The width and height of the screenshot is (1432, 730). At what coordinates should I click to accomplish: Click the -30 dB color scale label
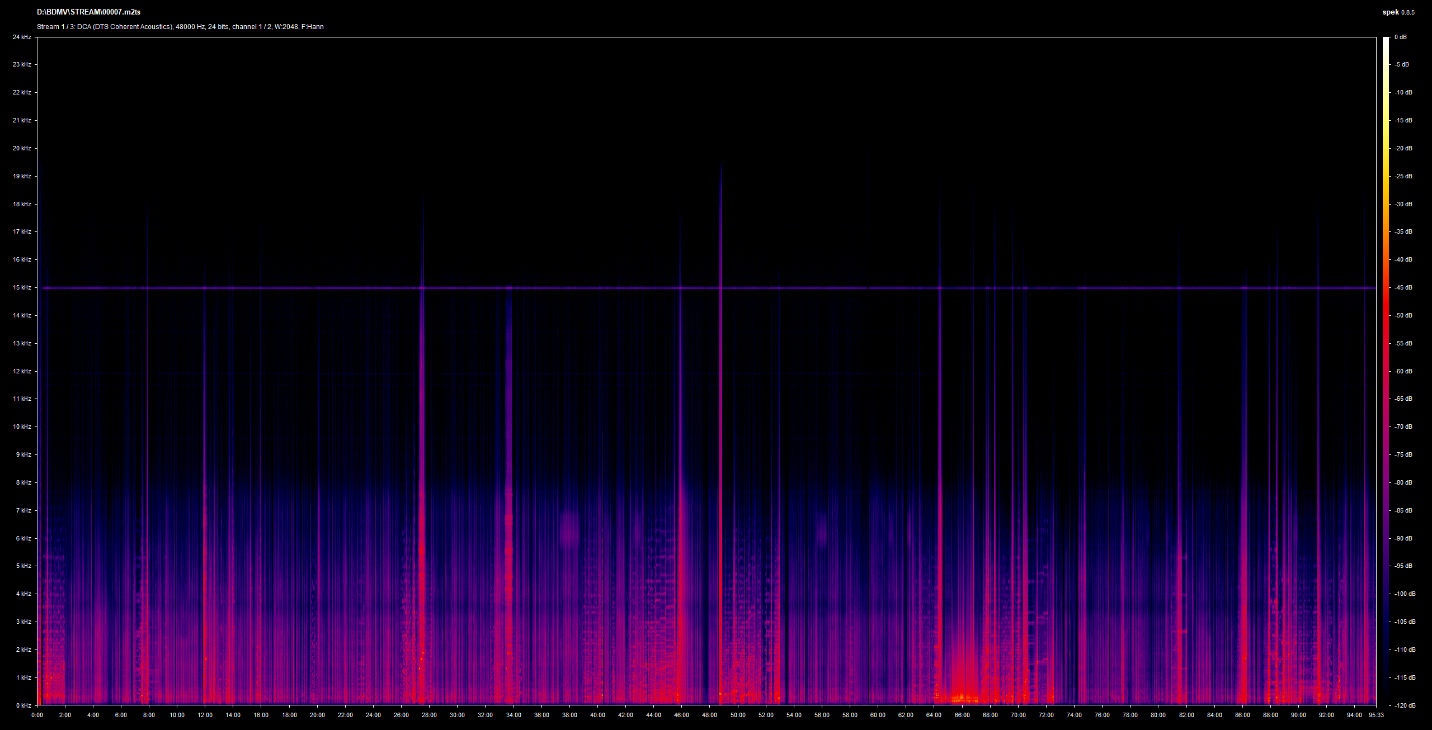pyautogui.click(x=1403, y=204)
